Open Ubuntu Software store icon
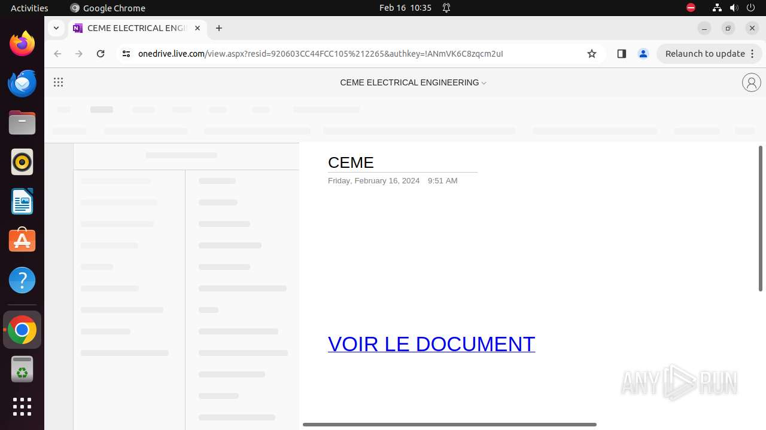 [22, 241]
